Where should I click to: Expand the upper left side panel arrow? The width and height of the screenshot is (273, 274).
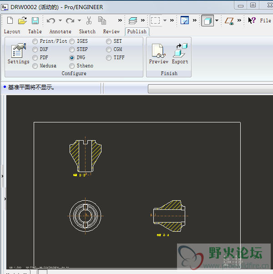2,176
